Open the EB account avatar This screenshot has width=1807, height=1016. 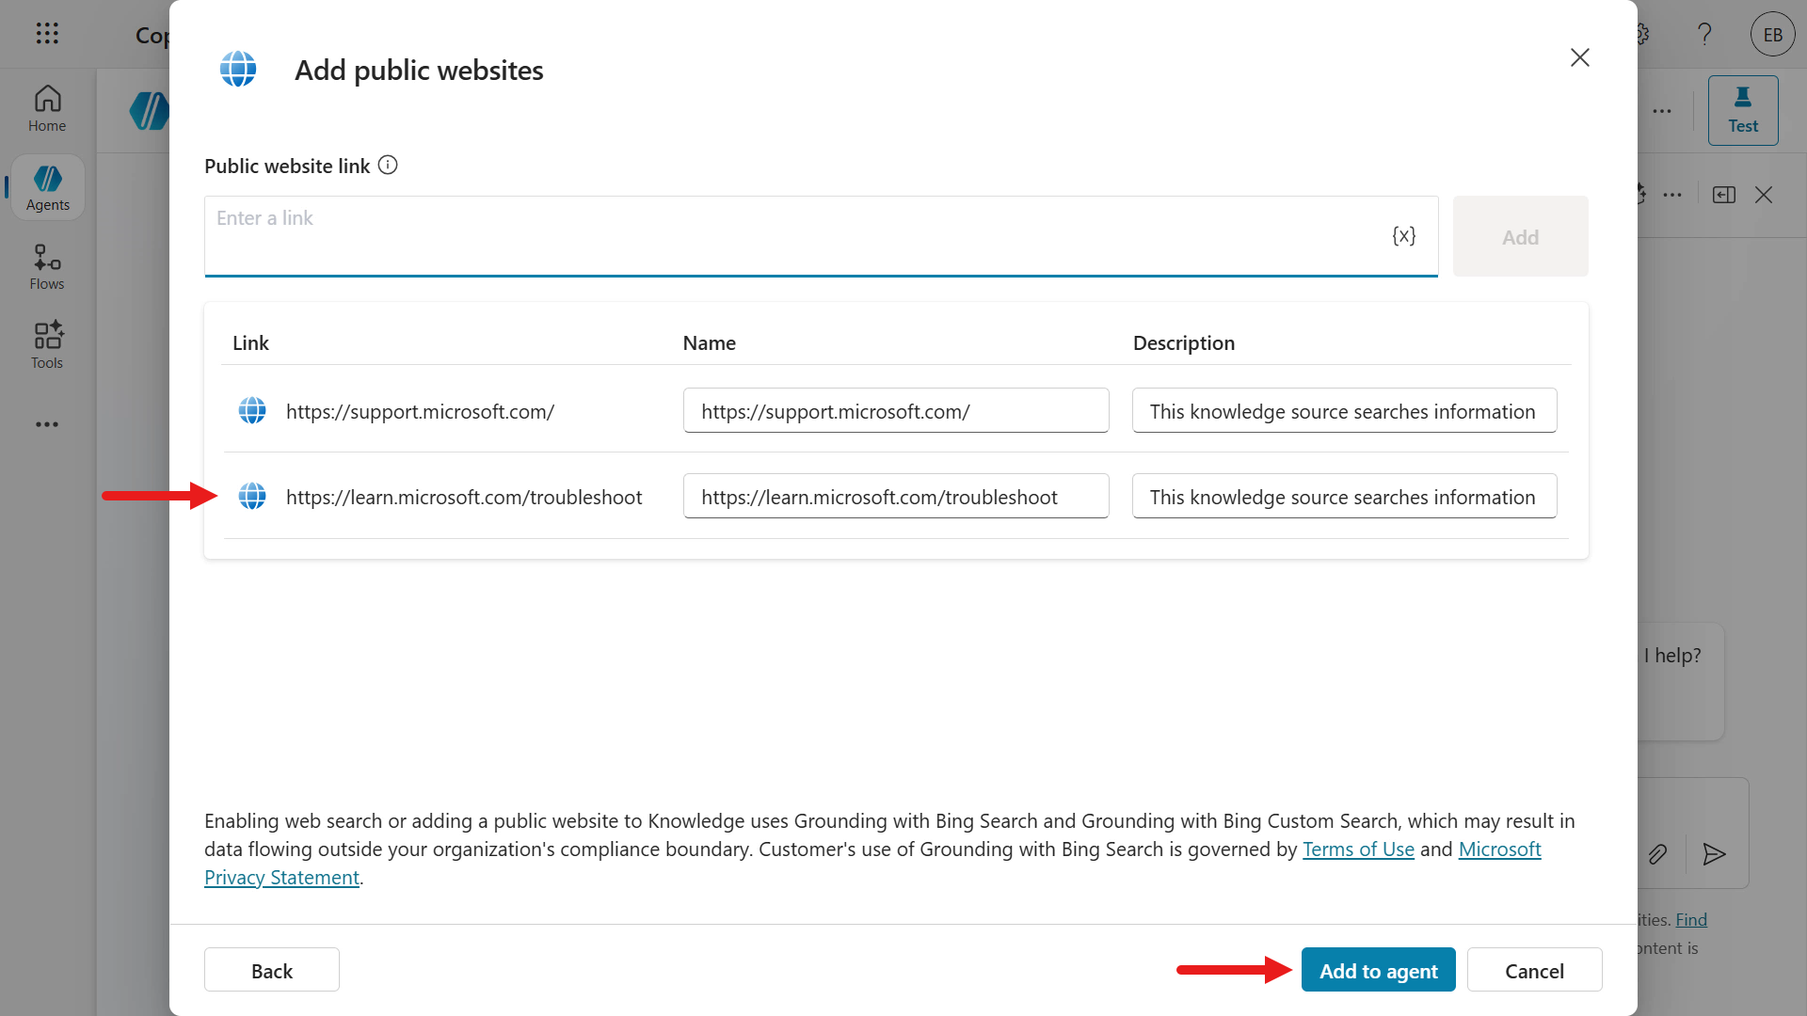(1772, 34)
